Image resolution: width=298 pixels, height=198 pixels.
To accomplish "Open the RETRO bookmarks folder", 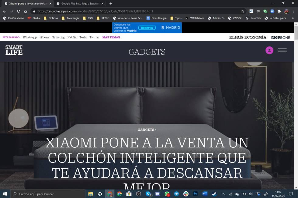I will point(103,18).
